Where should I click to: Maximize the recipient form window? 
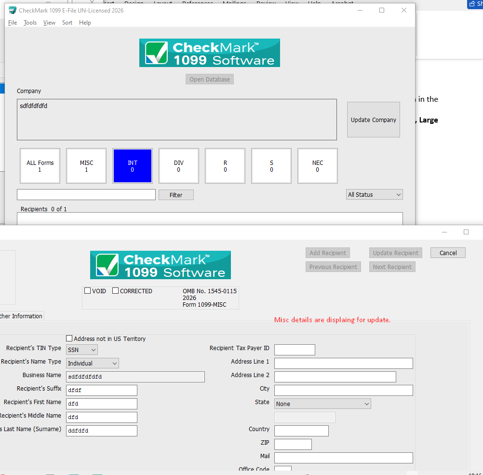coord(466,232)
